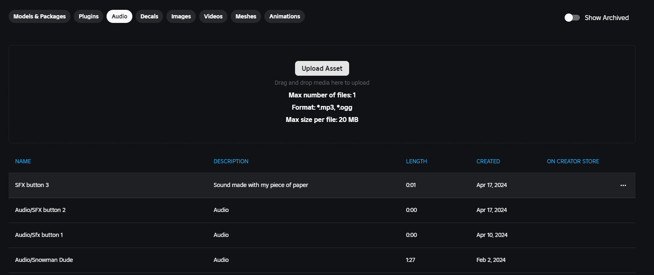654x275 pixels.
Task: Click Apr 17, 2024 date of Audio/SFX button 2
Action: 492,210
